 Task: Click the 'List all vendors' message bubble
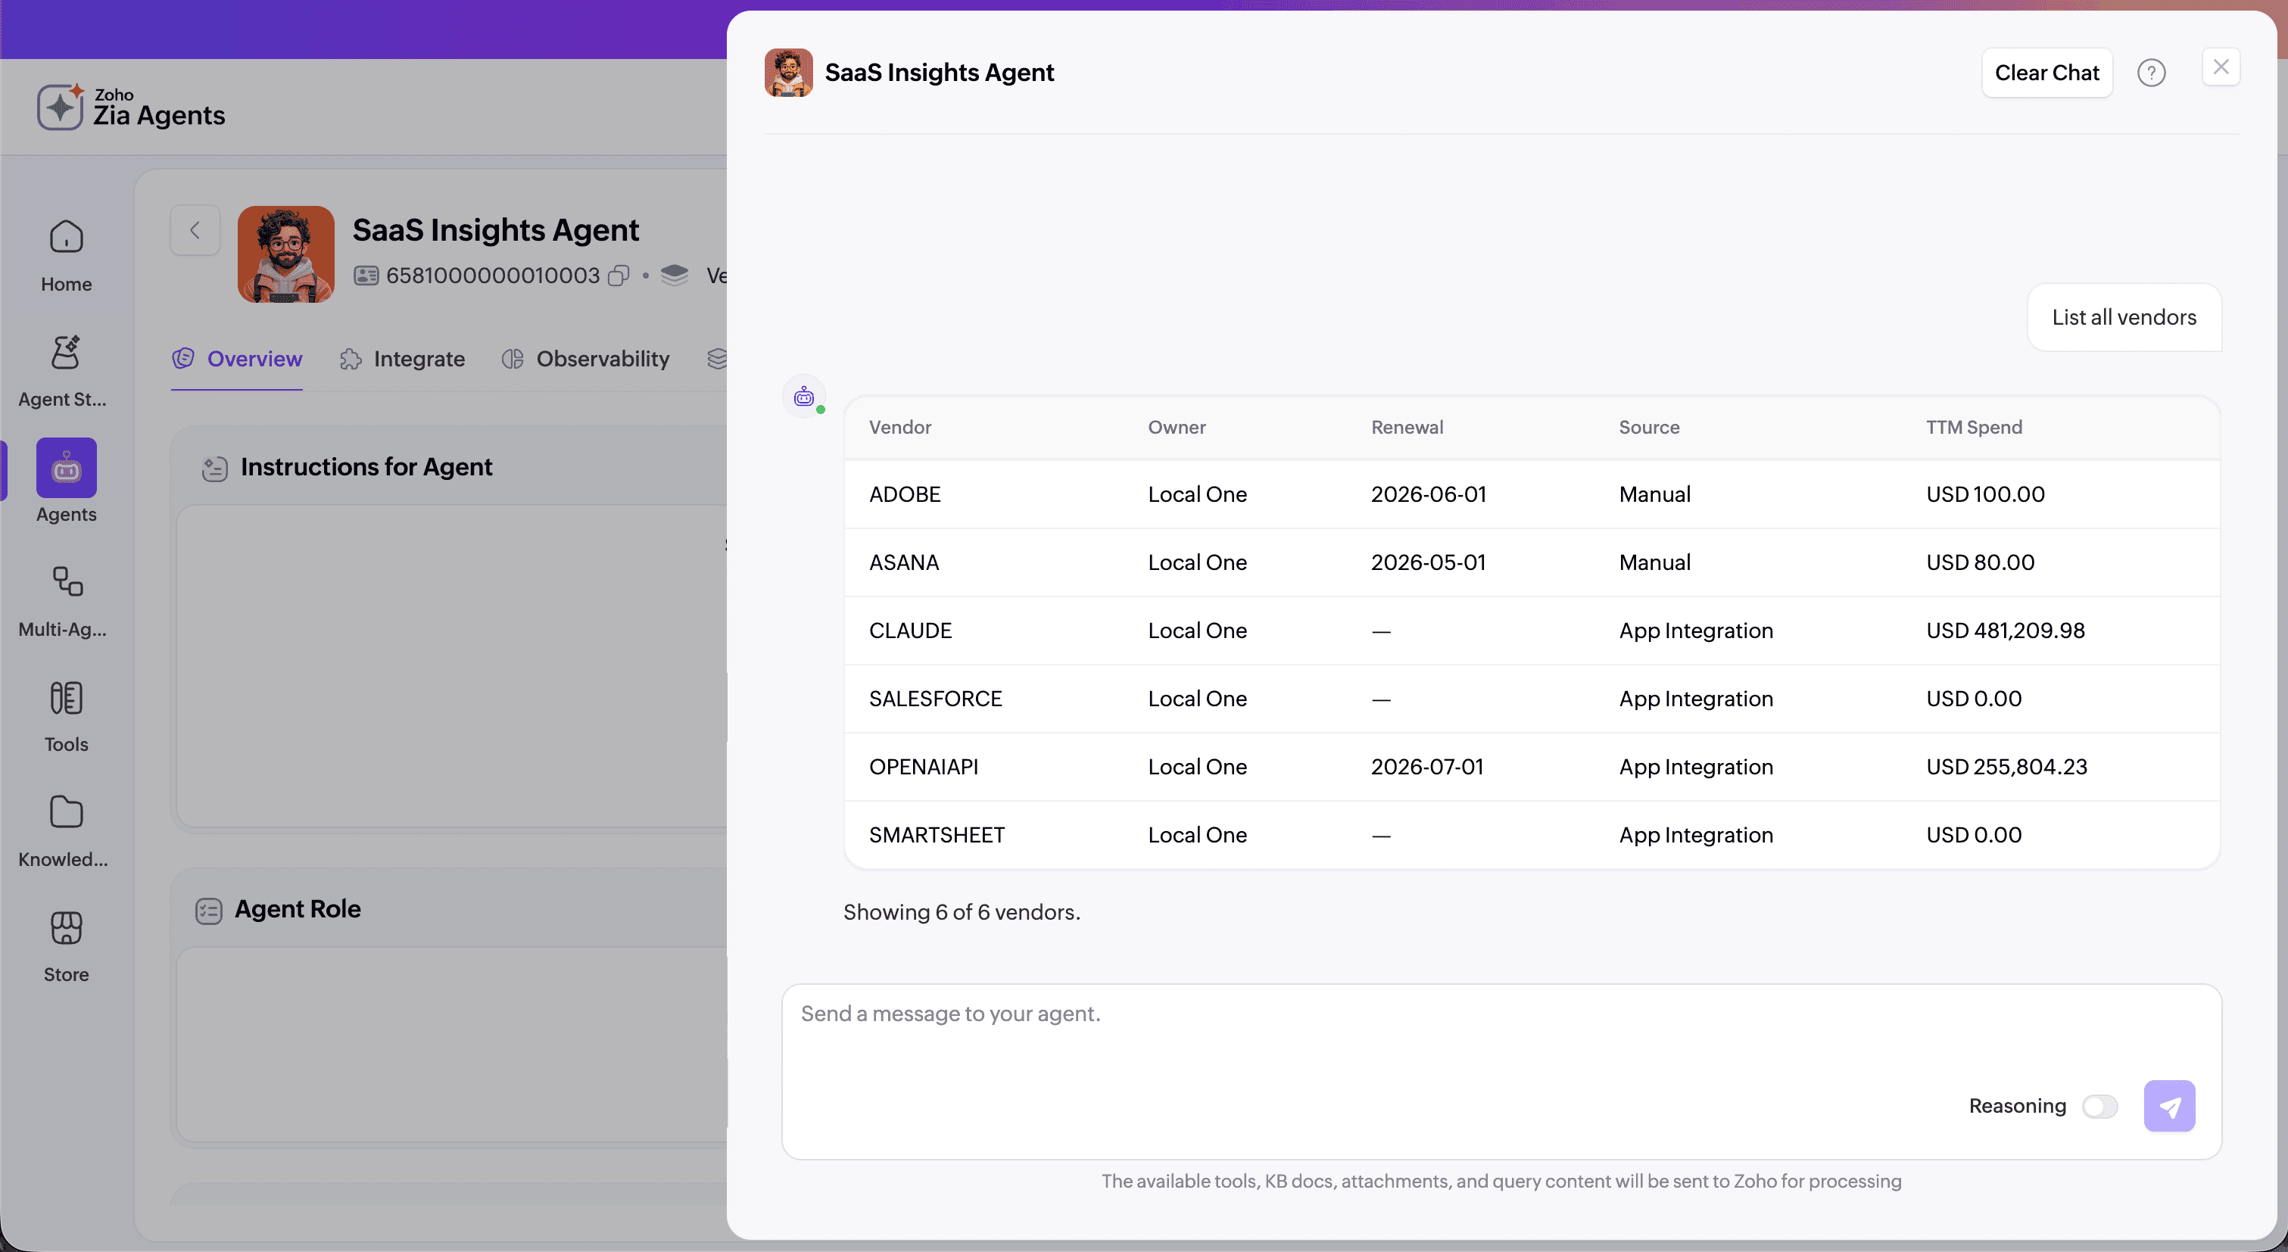tap(2124, 318)
